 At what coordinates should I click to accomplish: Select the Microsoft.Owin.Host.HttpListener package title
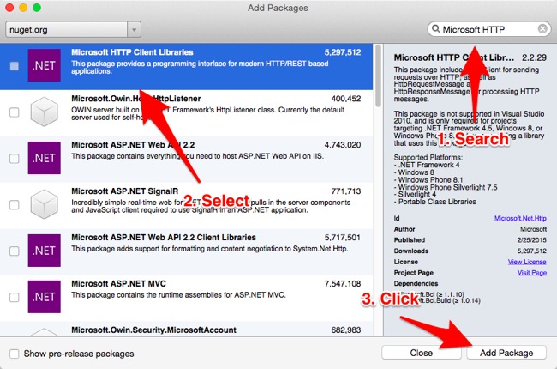[x=136, y=99]
